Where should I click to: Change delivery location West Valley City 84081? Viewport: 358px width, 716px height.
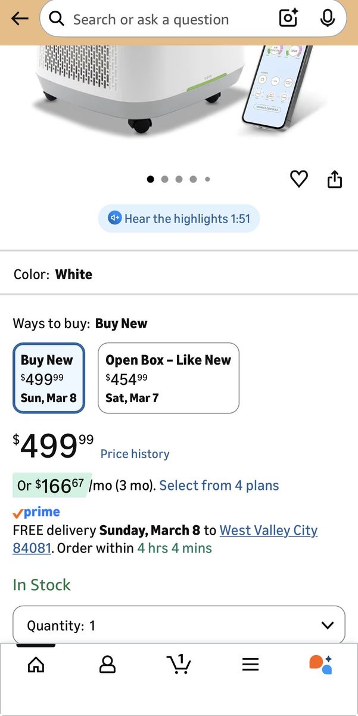268,530
